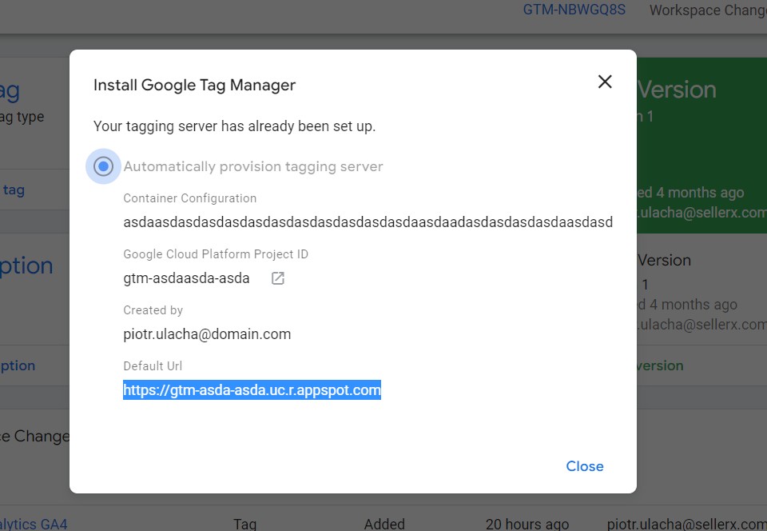Click the Close button in dialog
The image size is (767, 531).
click(x=585, y=466)
